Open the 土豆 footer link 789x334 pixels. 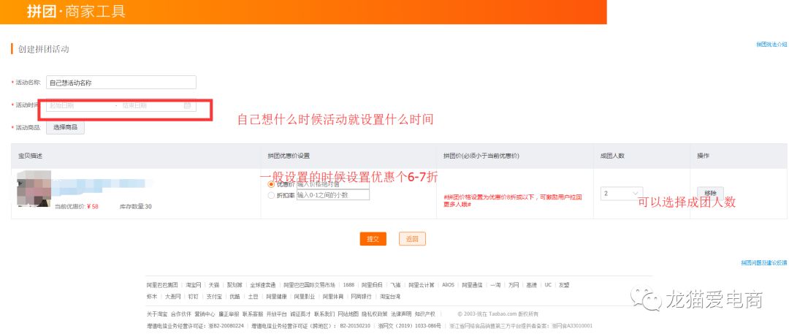253,296
